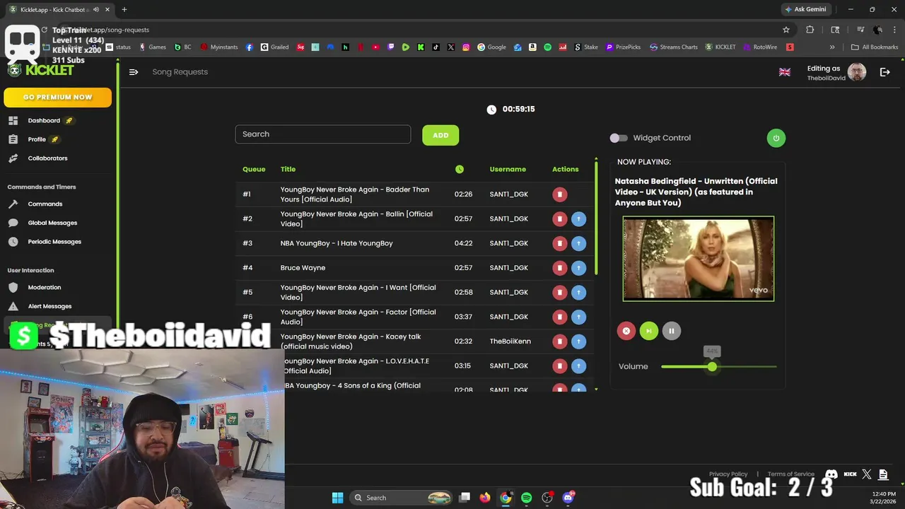The image size is (905, 509).
Task: Click the log out icon at top right
Action: [884, 72]
